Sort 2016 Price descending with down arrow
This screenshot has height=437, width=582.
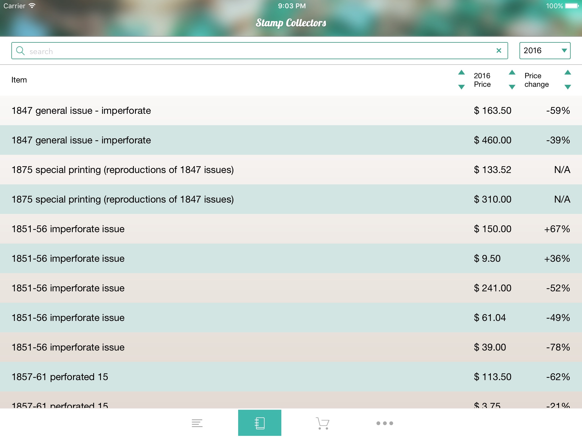512,87
